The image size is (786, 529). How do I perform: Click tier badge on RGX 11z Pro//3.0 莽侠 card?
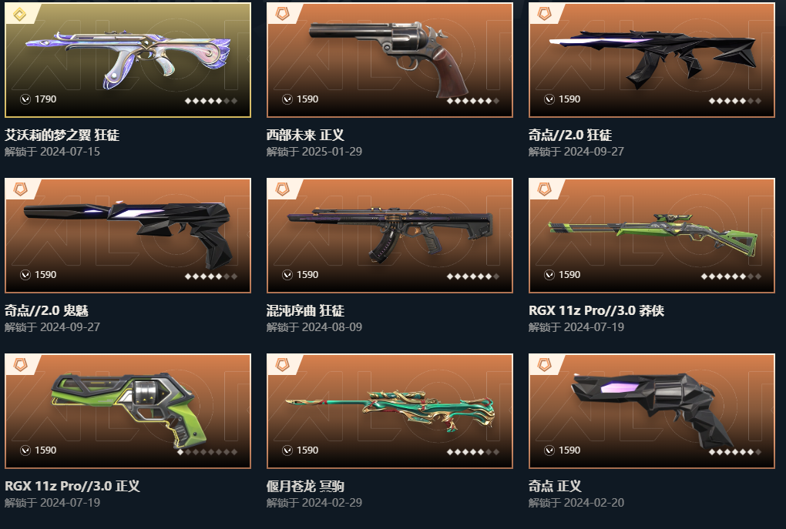544,189
